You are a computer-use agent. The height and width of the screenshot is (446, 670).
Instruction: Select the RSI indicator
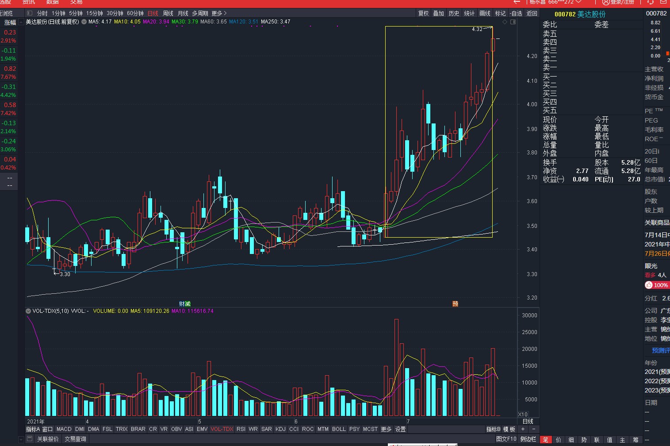point(241,429)
